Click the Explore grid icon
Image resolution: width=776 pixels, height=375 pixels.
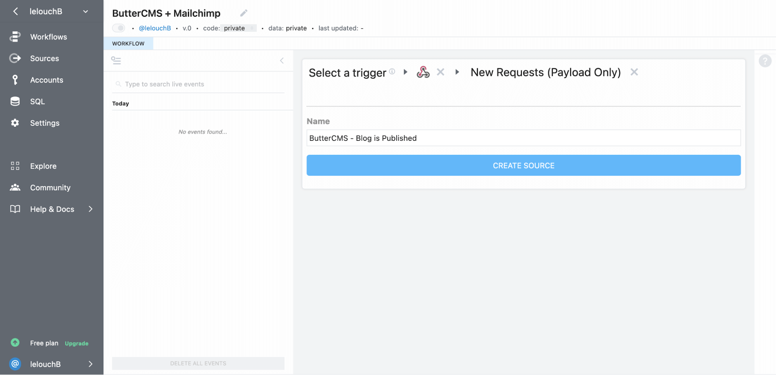pos(15,166)
